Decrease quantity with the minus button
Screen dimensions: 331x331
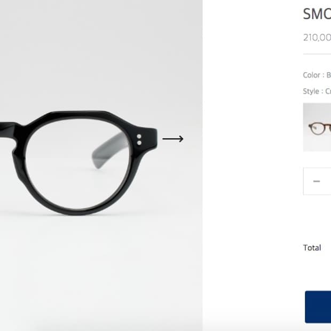317,181
